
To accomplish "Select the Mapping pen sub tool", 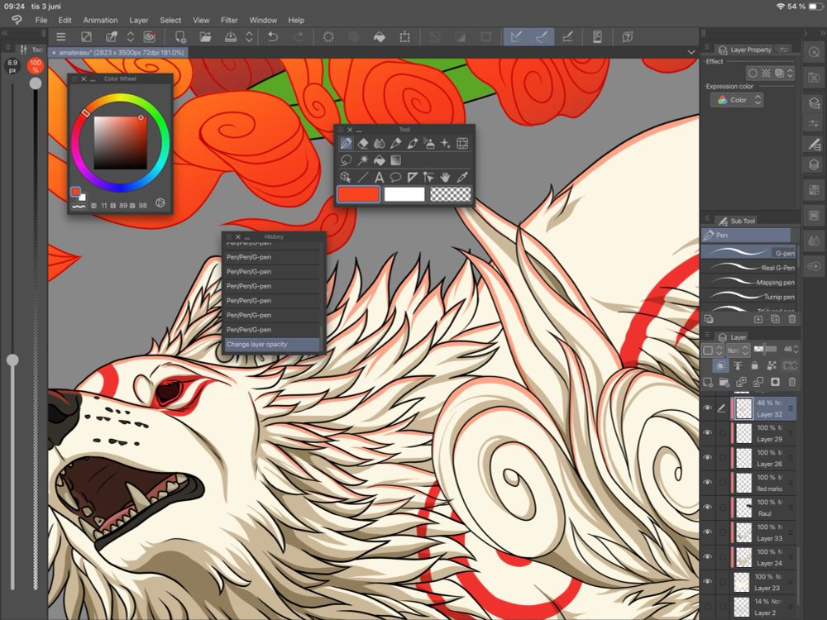I will tap(748, 282).
